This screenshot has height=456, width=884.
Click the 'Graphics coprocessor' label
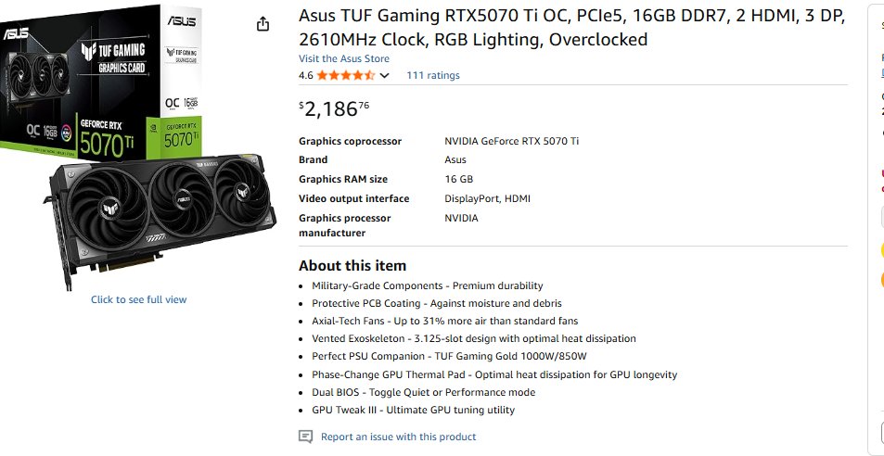click(x=350, y=141)
